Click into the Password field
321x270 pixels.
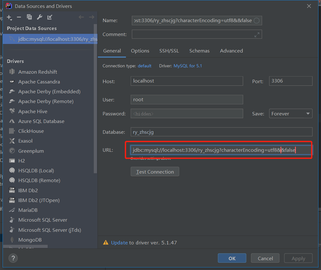tap(187, 114)
